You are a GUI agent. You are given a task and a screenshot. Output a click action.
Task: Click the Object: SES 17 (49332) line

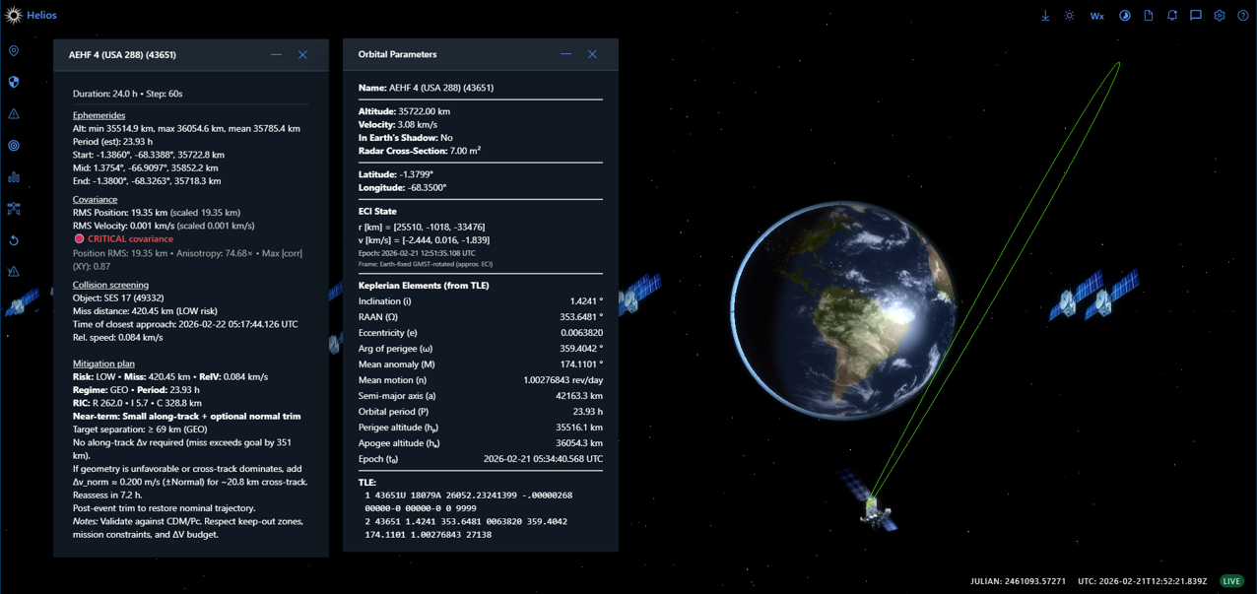pos(118,297)
